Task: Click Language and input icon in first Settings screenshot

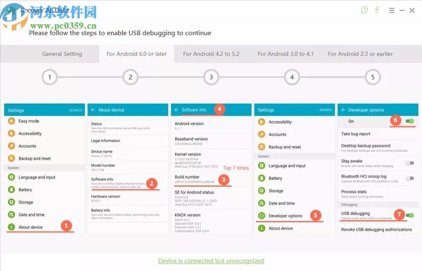Action: [11, 177]
